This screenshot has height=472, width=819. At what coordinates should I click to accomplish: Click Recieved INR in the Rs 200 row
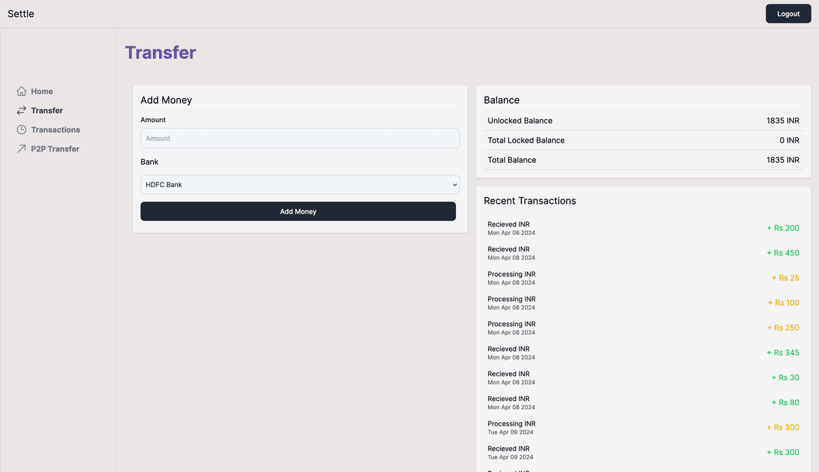[x=508, y=224]
